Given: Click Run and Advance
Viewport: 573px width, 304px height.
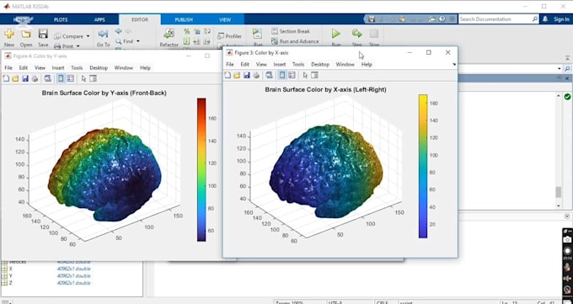Looking at the screenshot, I should click(295, 41).
